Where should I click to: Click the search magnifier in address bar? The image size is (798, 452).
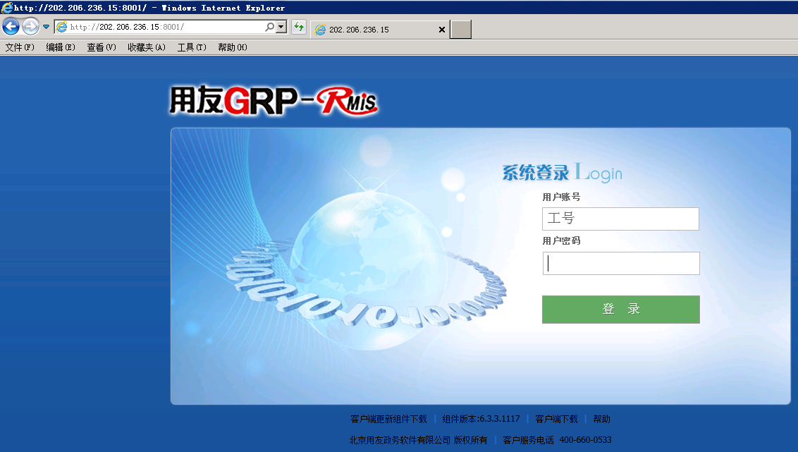[x=269, y=28]
